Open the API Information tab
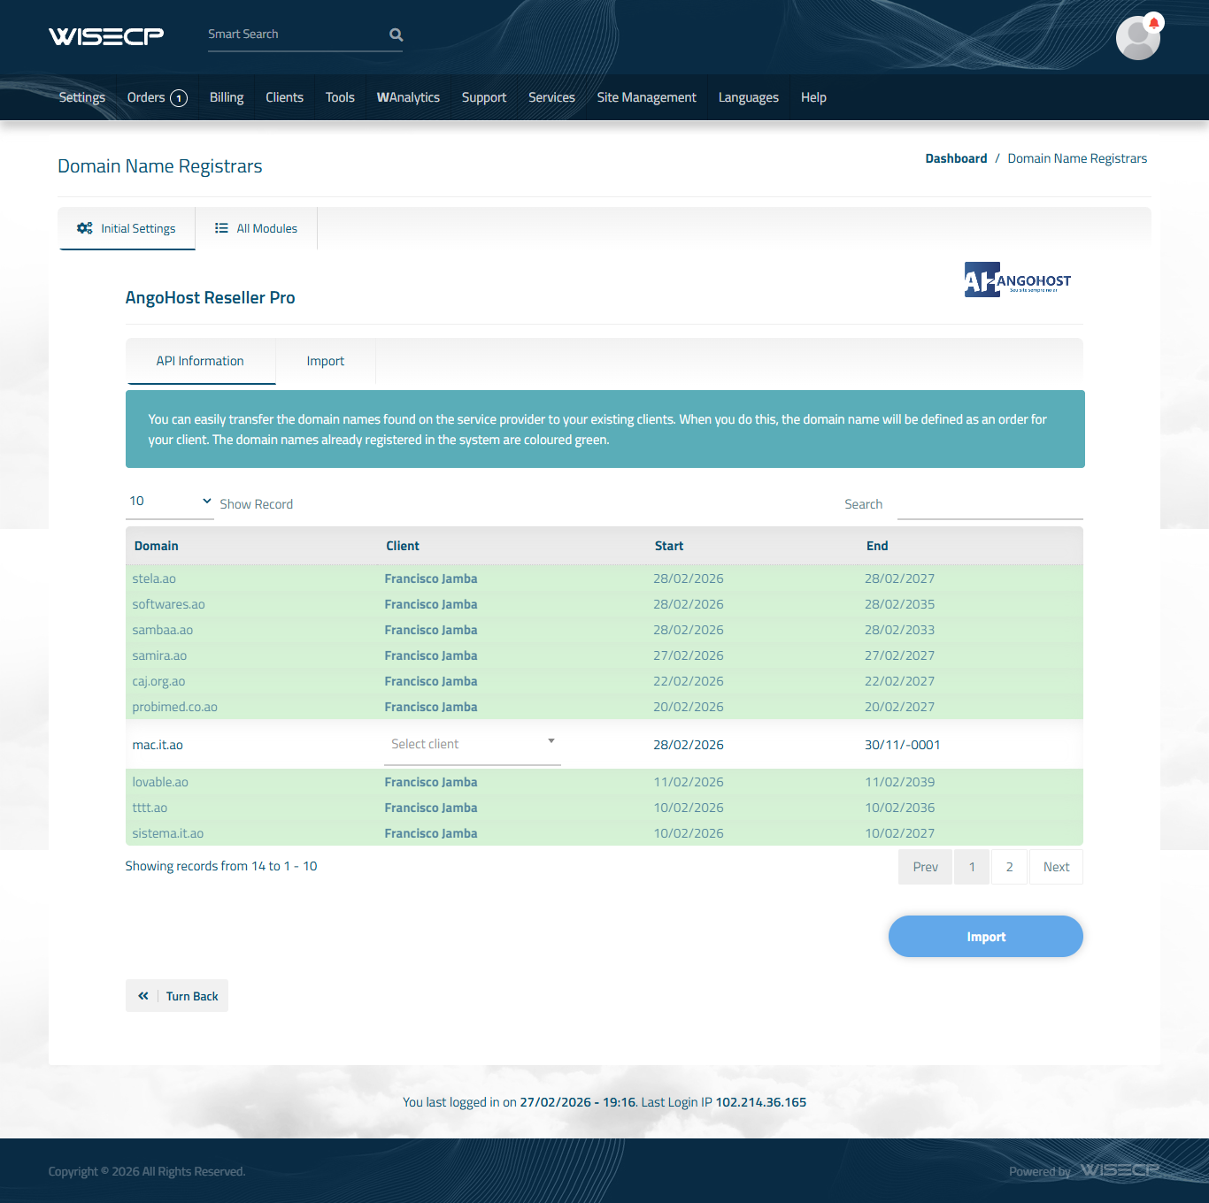This screenshot has height=1203, width=1209. [200, 361]
